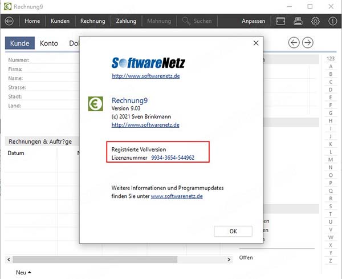Screen dimensions: 342x279
Task: Click the back arrow icon in toolbar
Action: point(9,21)
